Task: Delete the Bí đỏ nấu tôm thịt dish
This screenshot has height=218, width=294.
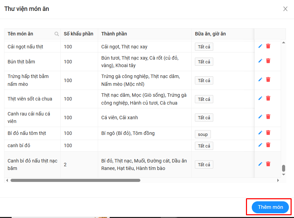Action: pyautogui.click(x=268, y=133)
